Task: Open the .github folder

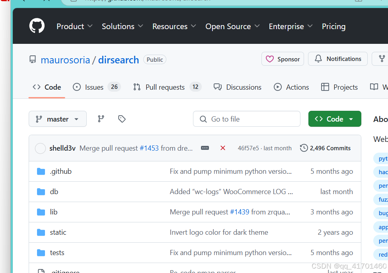Action: [x=60, y=171]
